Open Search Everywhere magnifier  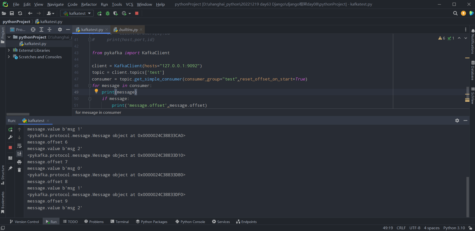(455, 13)
